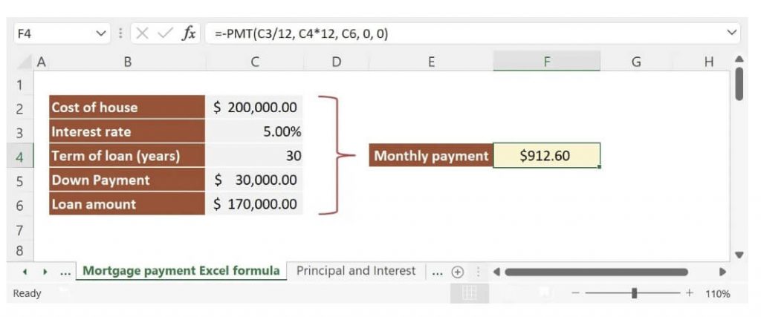Image resolution: width=761 pixels, height=317 pixels.
Task: Select the Monthly payment cell $912.60
Action: coord(546,156)
